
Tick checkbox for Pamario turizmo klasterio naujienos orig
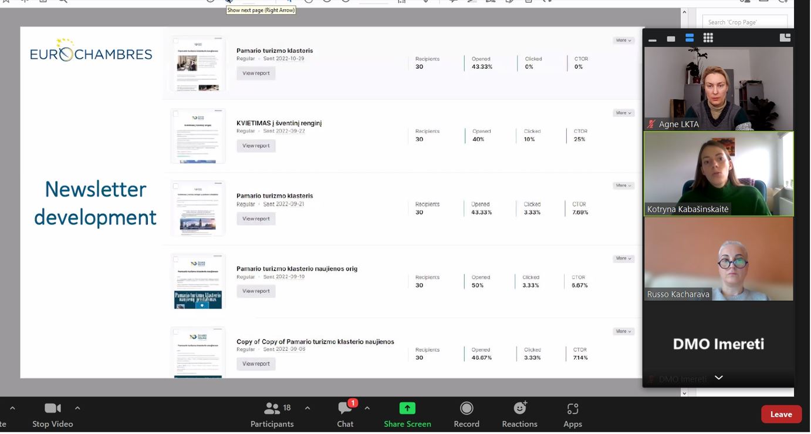point(175,258)
